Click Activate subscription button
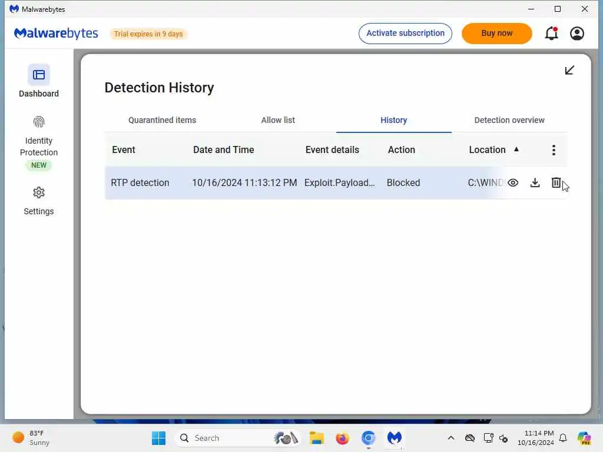603x452 pixels. click(405, 34)
